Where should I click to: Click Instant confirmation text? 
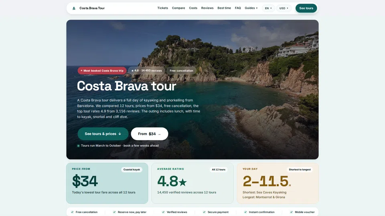click(x=262, y=212)
